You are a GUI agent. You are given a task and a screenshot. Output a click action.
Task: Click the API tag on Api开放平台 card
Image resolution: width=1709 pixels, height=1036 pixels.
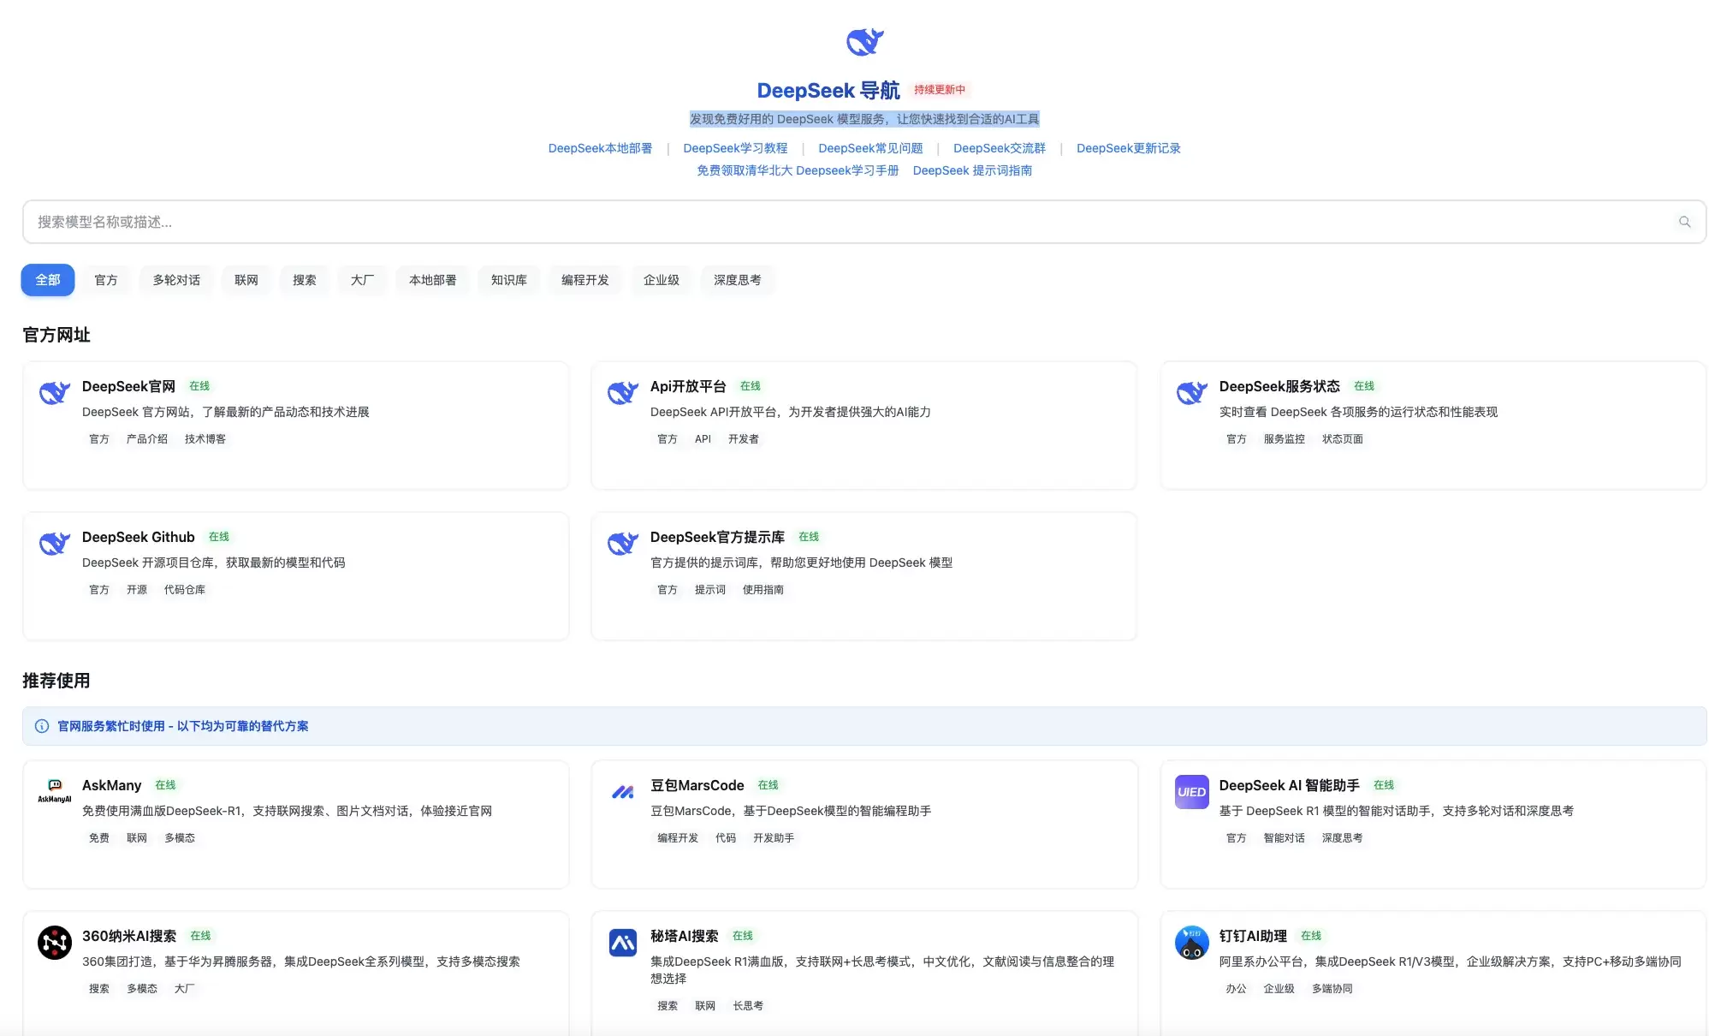[x=703, y=439]
